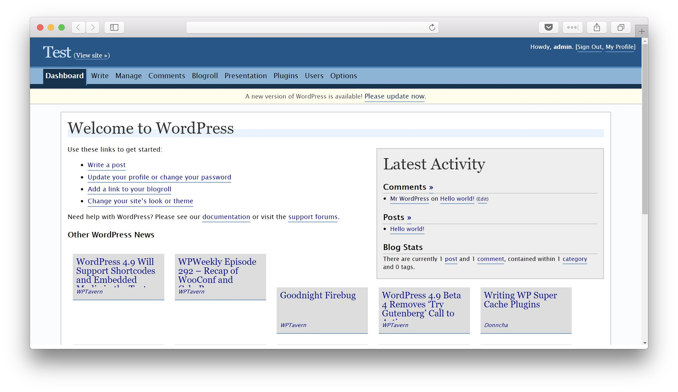The width and height of the screenshot is (678, 392).
Task: Click the page vertical scrollbar thumb
Action: [x=645, y=129]
